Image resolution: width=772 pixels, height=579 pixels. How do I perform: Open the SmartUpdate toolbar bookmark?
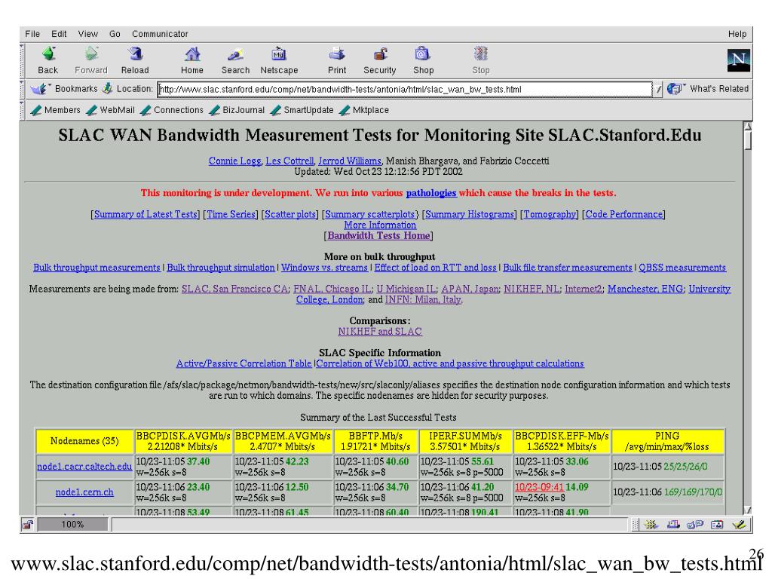click(302, 110)
